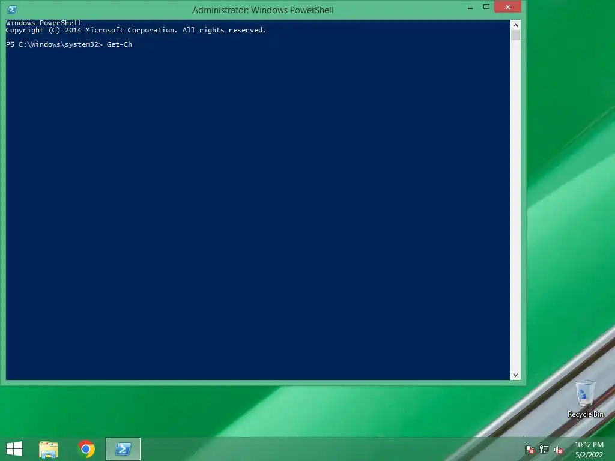Click the PS C:\Windows\system32> prompt text

(54, 44)
